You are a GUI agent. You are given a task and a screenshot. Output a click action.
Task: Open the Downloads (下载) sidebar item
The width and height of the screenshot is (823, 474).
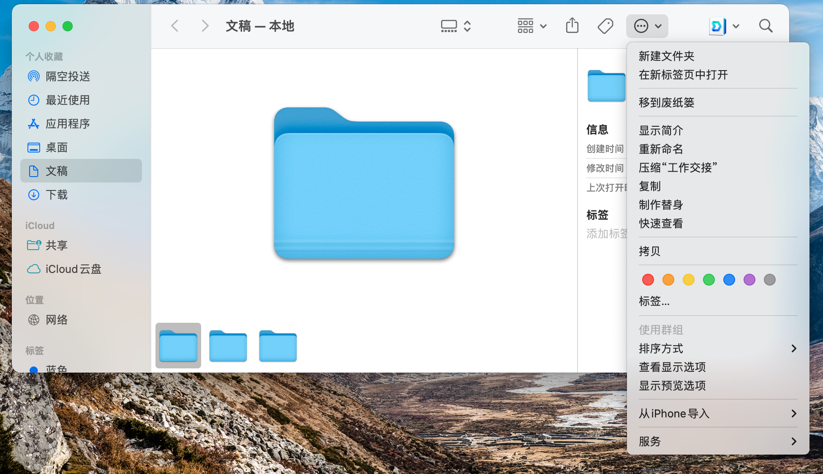tap(57, 195)
